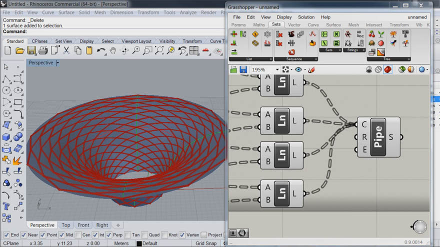Toggle the Mid osnap checkbox
Screen dimensions: 440x247
[61, 235]
